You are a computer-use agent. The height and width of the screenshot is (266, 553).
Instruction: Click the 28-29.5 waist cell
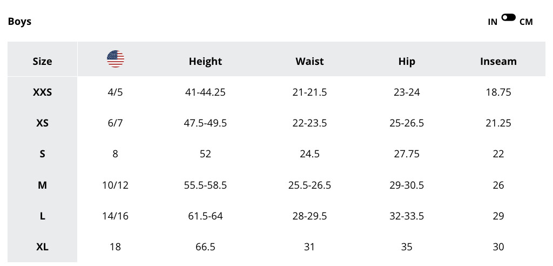[x=309, y=216]
